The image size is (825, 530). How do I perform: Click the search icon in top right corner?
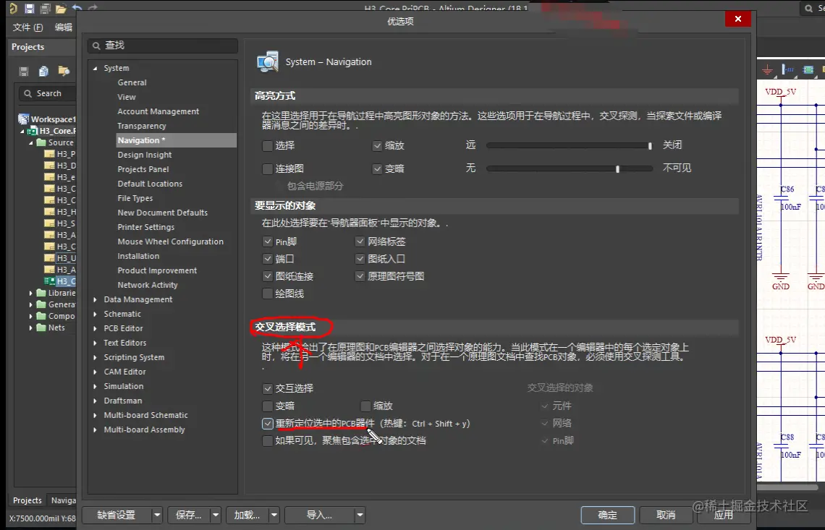(x=808, y=9)
